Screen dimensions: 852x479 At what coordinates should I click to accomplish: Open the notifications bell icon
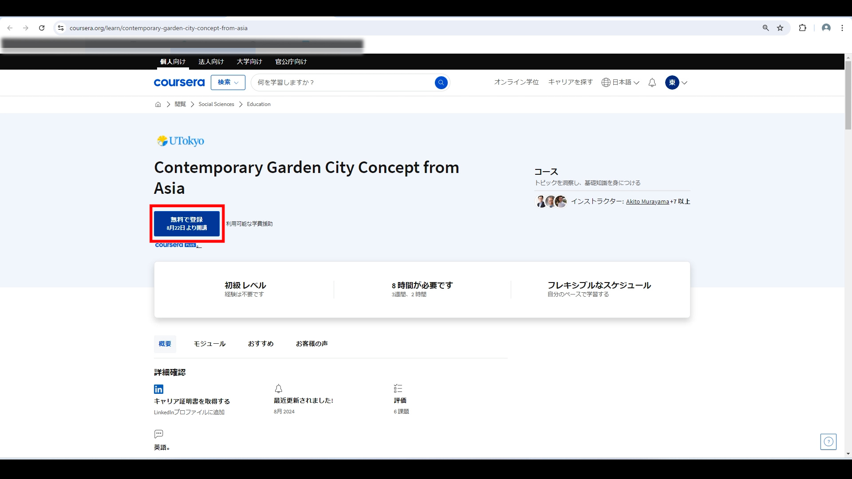click(x=652, y=82)
